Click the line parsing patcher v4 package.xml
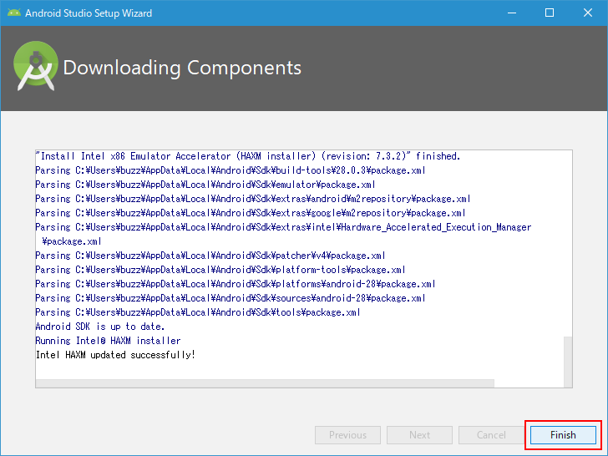This screenshot has width=608, height=456. pyautogui.click(x=210, y=256)
